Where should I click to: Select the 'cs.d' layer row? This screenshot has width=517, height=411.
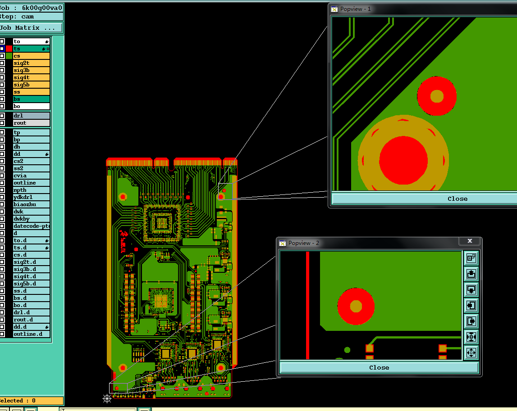pyautogui.click(x=31, y=255)
